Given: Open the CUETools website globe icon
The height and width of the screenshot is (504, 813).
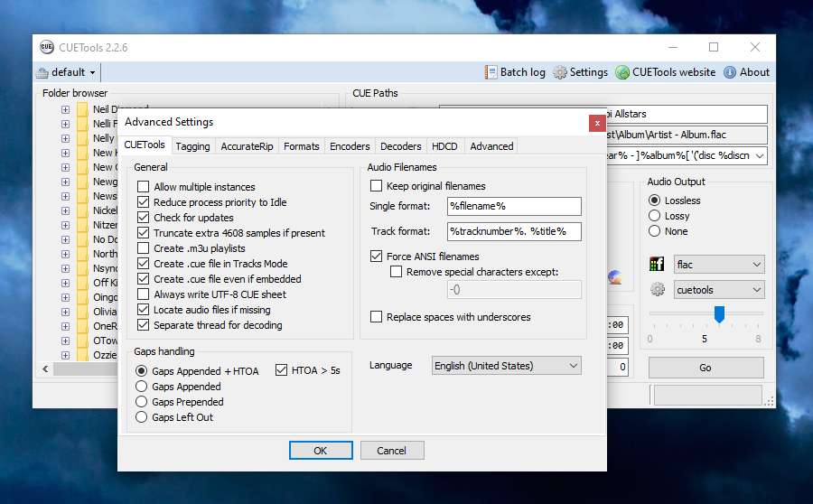Looking at the screenshot, I should point(622,72).
